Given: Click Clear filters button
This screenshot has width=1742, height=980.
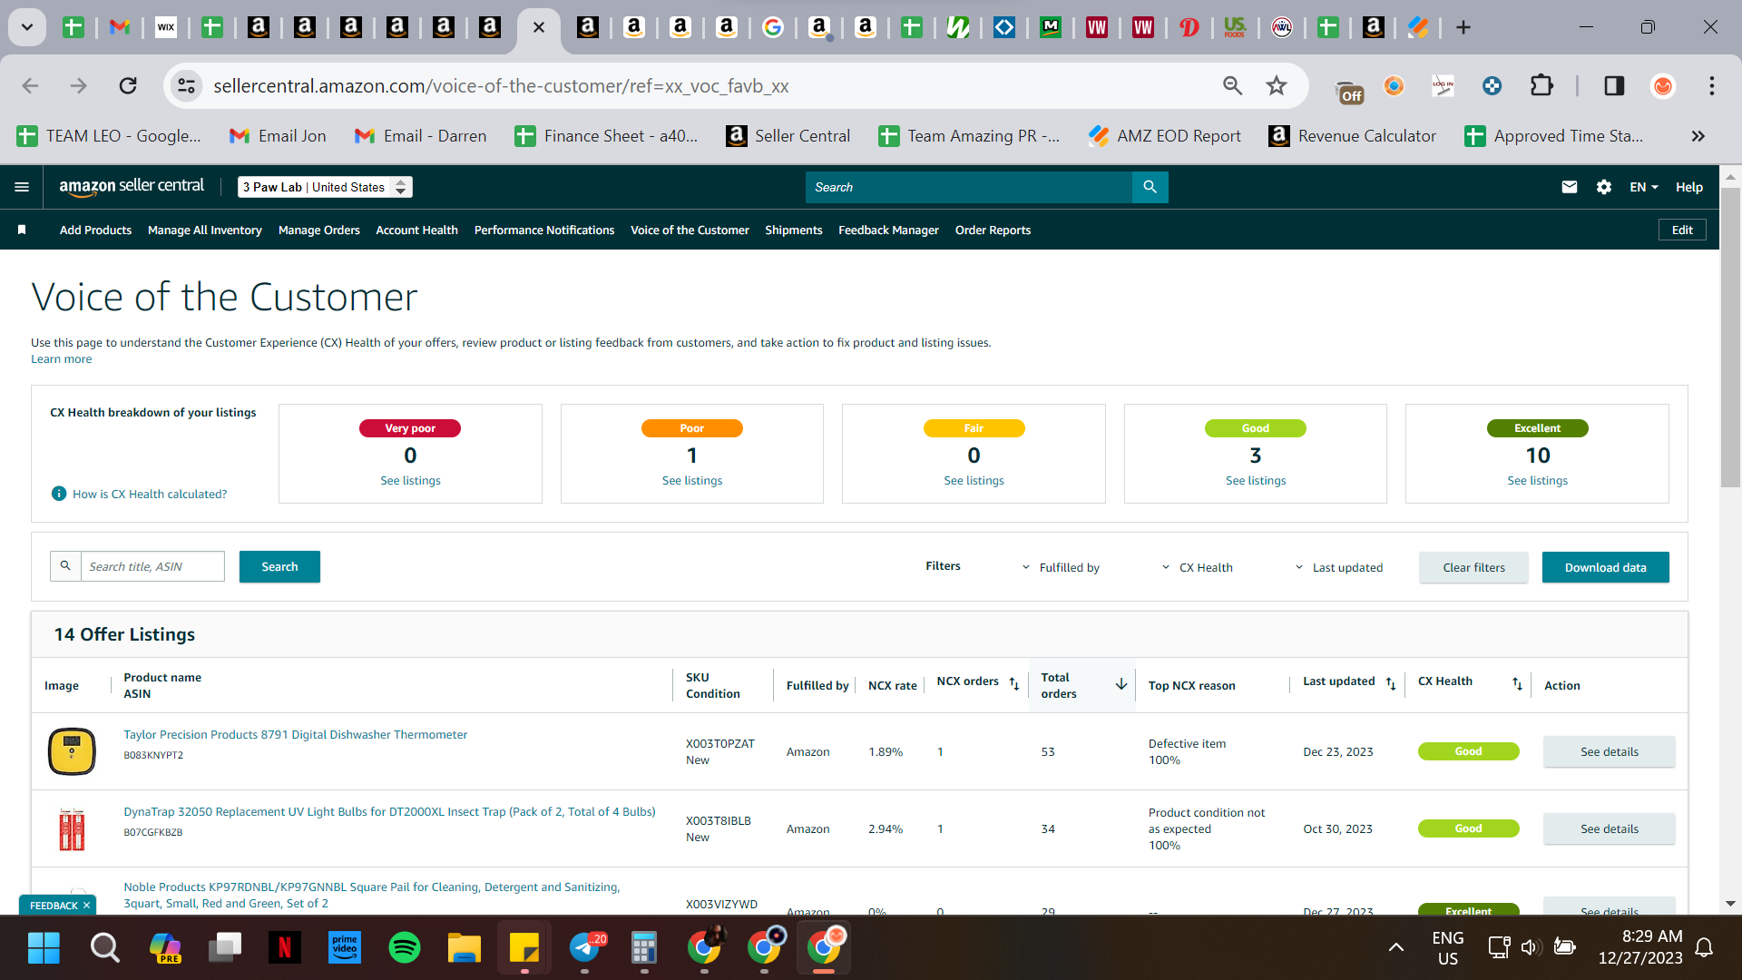Looking at the screenshot, I should coord(1473,567).
